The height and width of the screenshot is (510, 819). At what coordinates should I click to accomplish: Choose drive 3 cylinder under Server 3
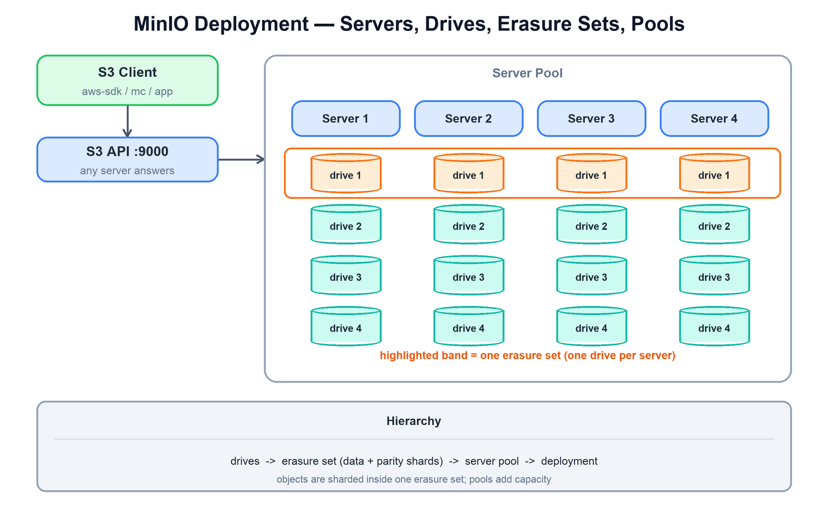click(x=591, y=275)
